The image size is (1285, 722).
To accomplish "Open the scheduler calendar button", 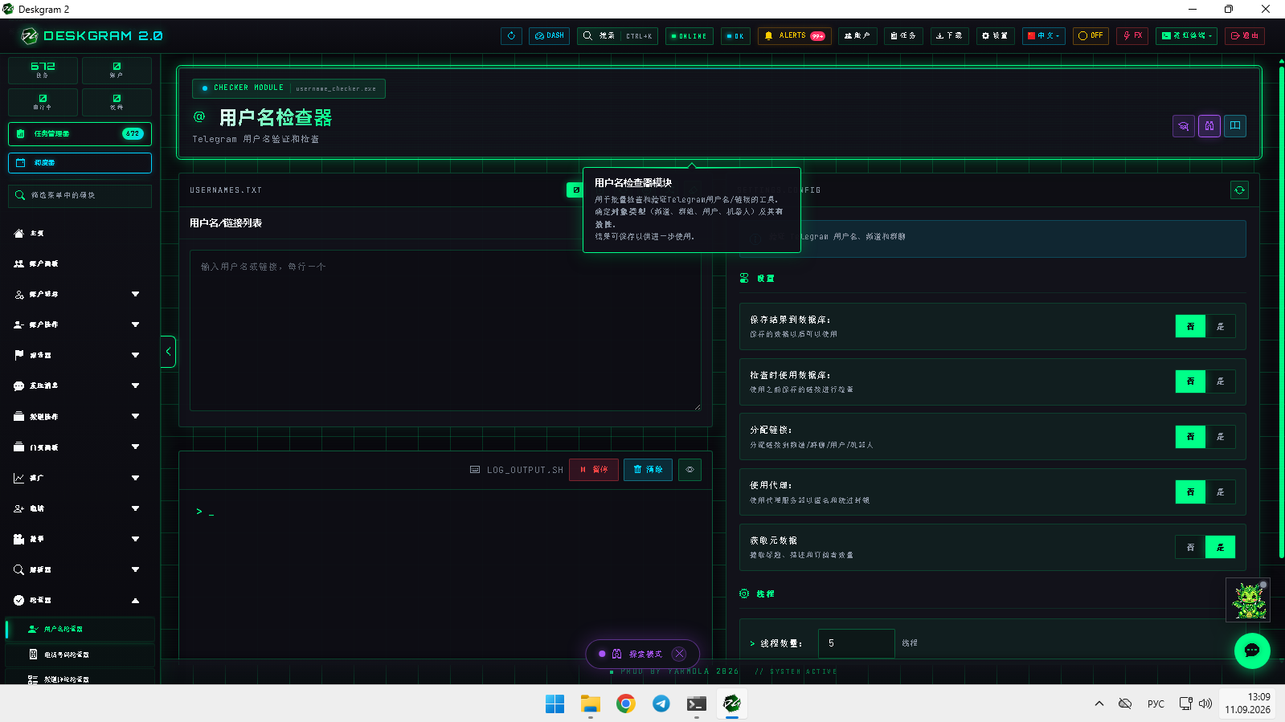I will tap(80, 163).
